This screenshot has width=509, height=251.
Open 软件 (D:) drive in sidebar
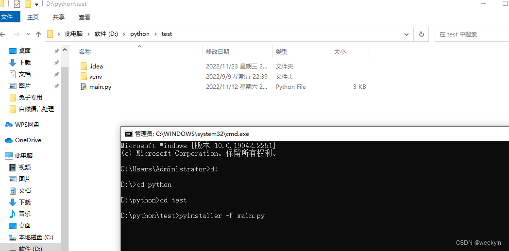31,249
